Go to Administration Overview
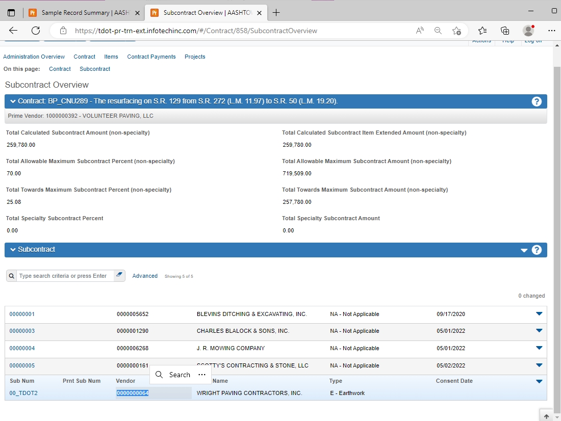Screen dimensions: 561x421 34,57
